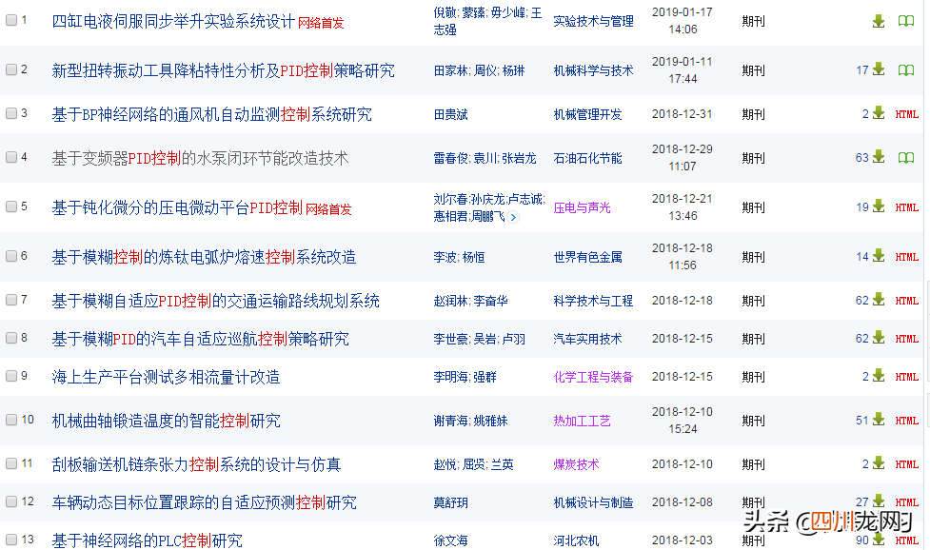Select checkbox for result 5
The height and width of the screenshot is (550, 930).
pyautogui.click(x=11, y=206)
